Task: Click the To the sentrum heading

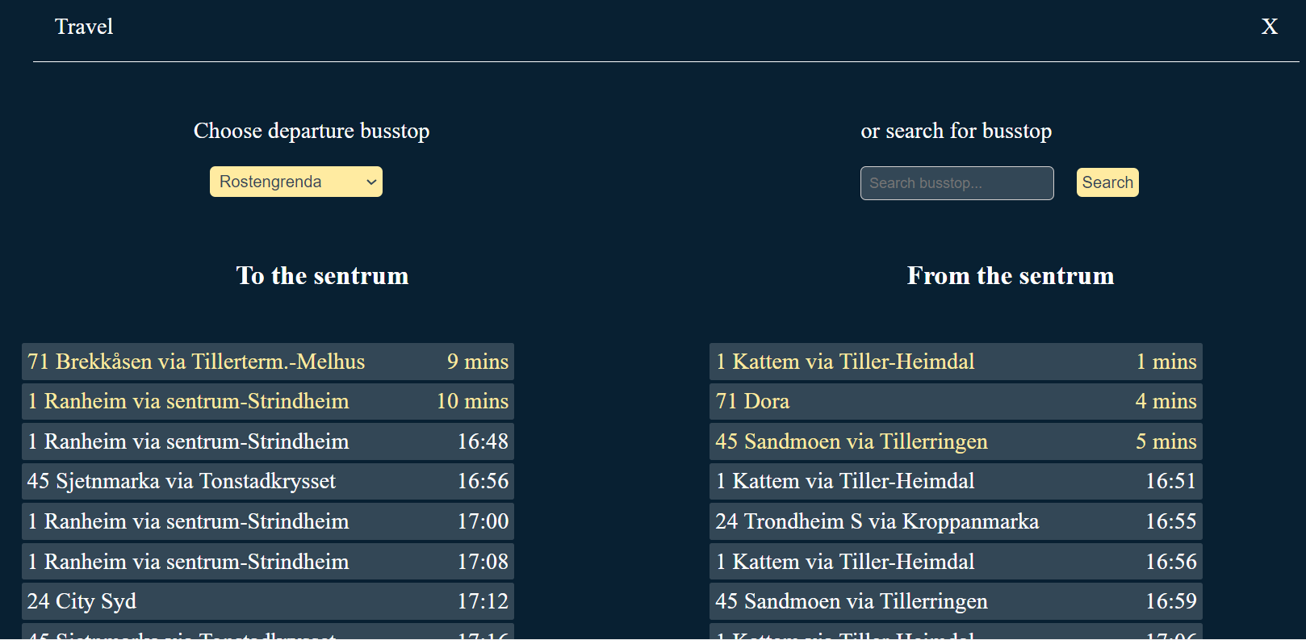Action: [x=322, y=276]
